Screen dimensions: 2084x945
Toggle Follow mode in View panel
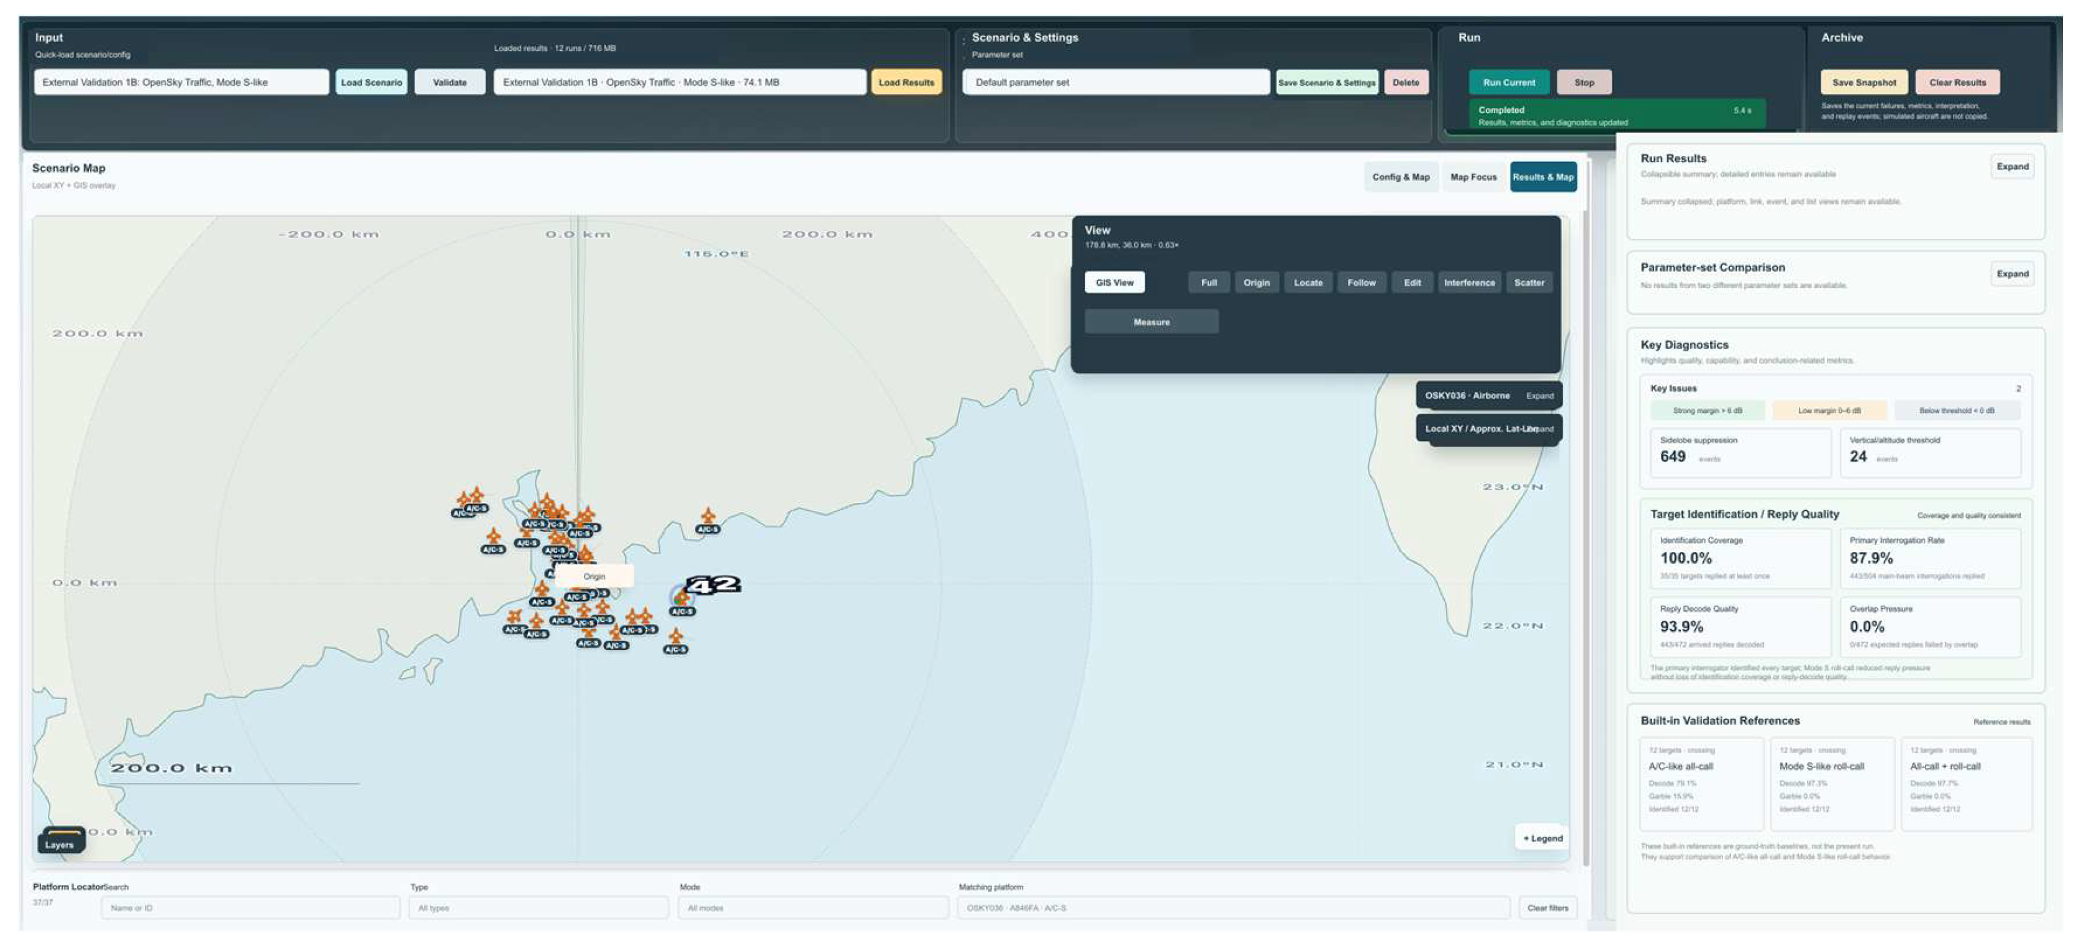(1361, 283)
